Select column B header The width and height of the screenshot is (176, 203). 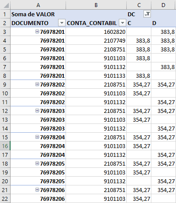click(96, 5)
